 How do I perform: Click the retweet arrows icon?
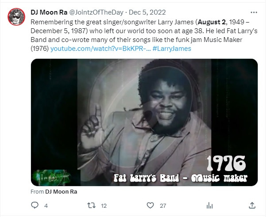pos(92,206)
